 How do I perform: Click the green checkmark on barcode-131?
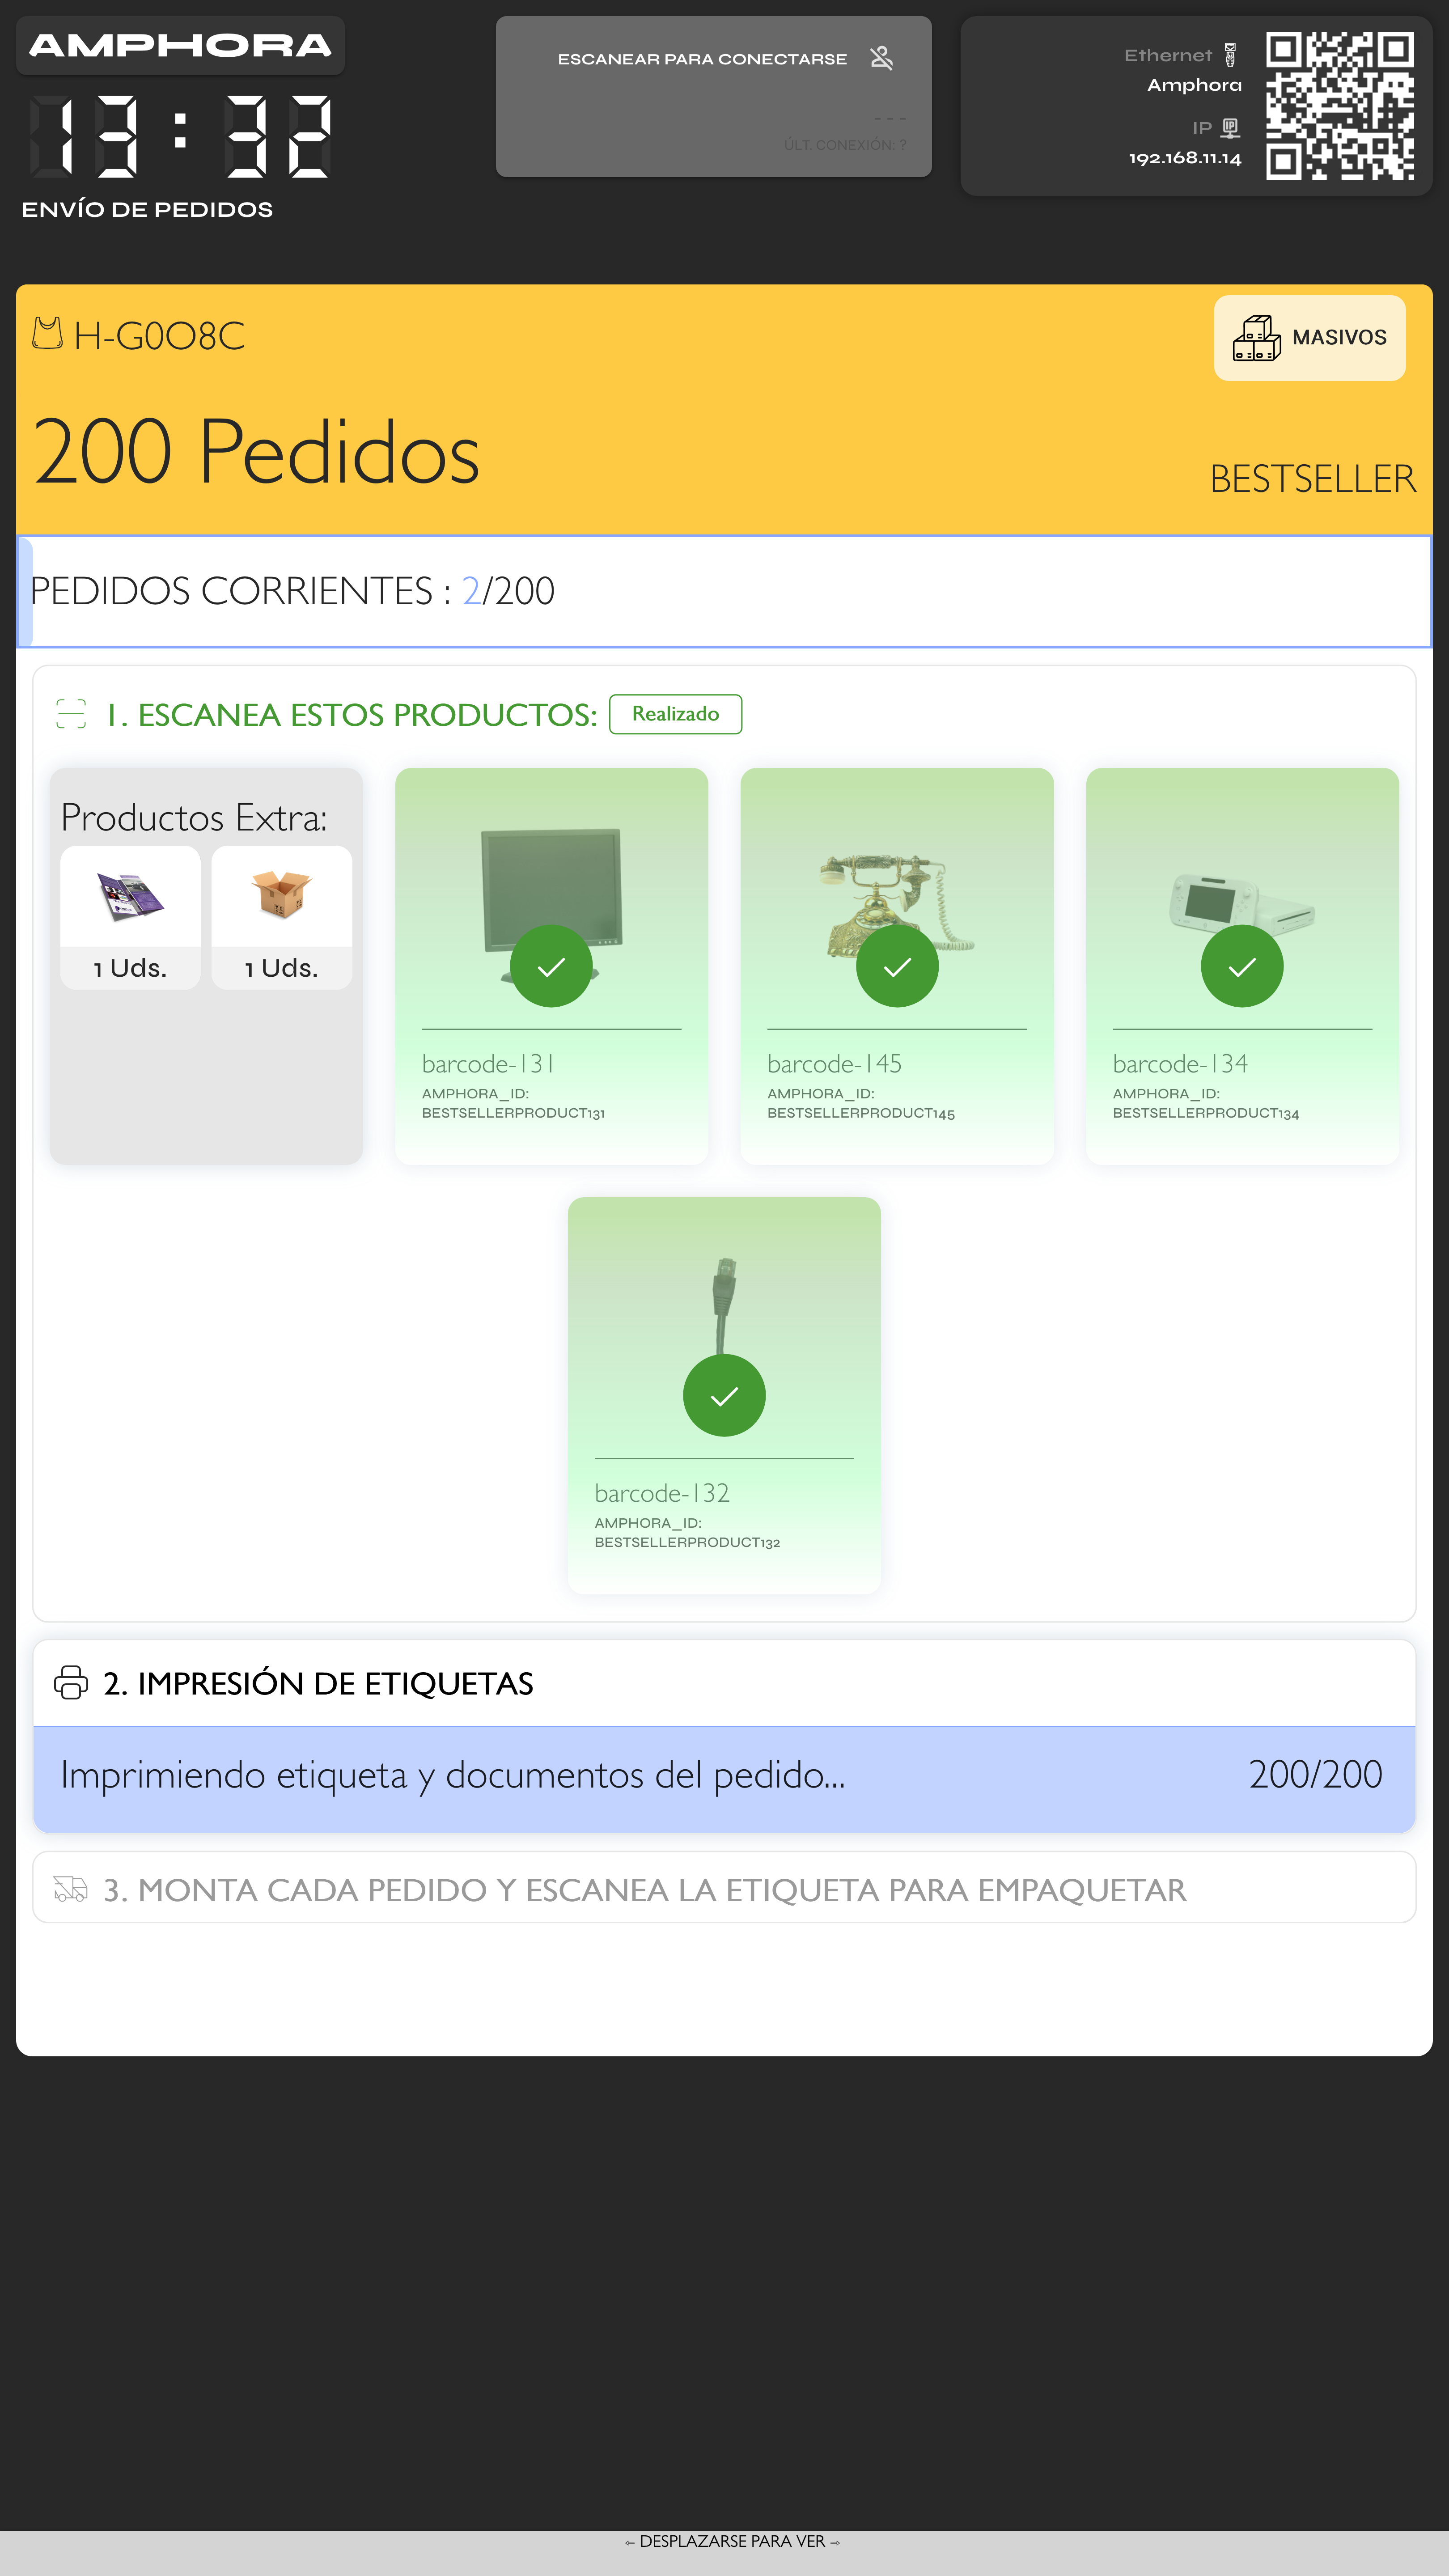[x=551, y=966]
